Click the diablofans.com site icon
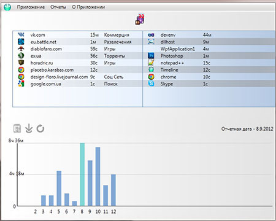Viewport: 276px width, 221px height. [x=21, y=48]
